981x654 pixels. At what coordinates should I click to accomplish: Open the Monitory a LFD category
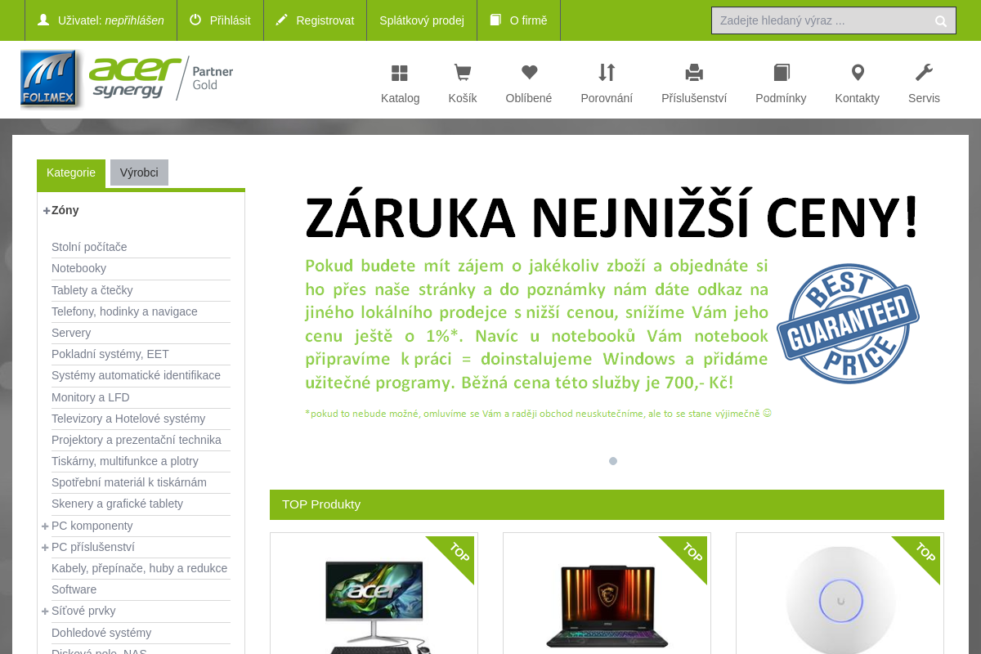(91, 397)
